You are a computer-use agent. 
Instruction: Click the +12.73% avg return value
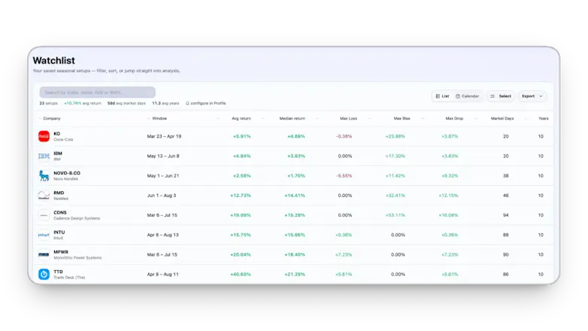241,196
